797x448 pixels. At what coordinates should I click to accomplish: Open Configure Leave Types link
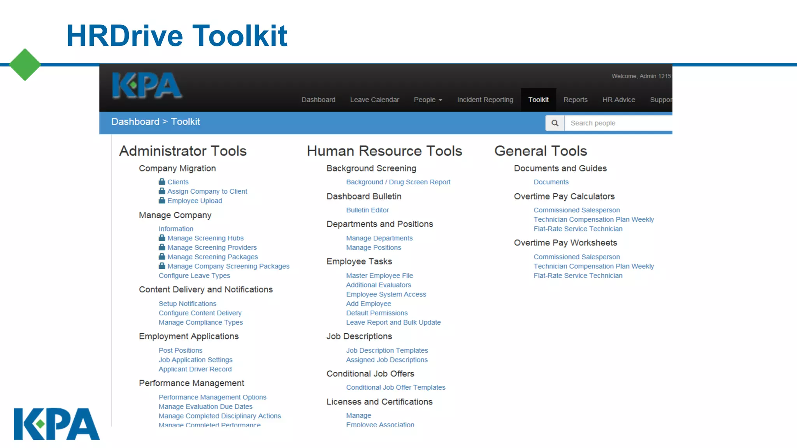tap(194, 275)
